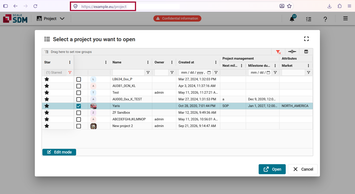Click the browser reload button
Image resolution: width=355 pixels, height=194 pixels.
[35, 6]
